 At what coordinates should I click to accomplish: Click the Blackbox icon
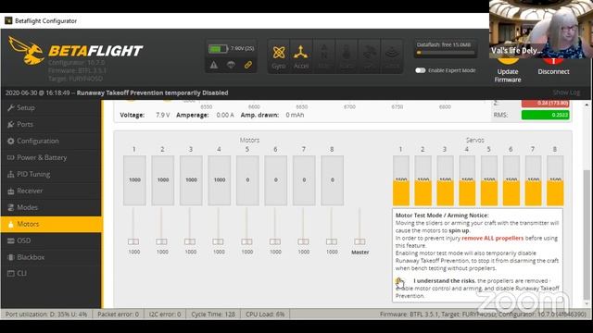10,257
